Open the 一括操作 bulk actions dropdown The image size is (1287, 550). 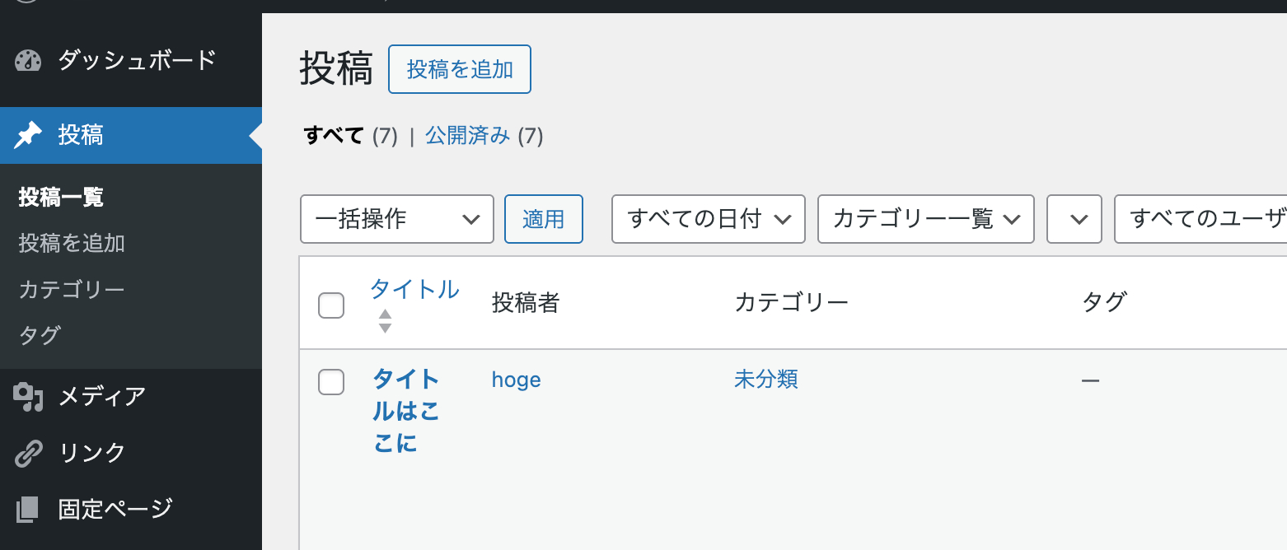(x=396, y=219)
